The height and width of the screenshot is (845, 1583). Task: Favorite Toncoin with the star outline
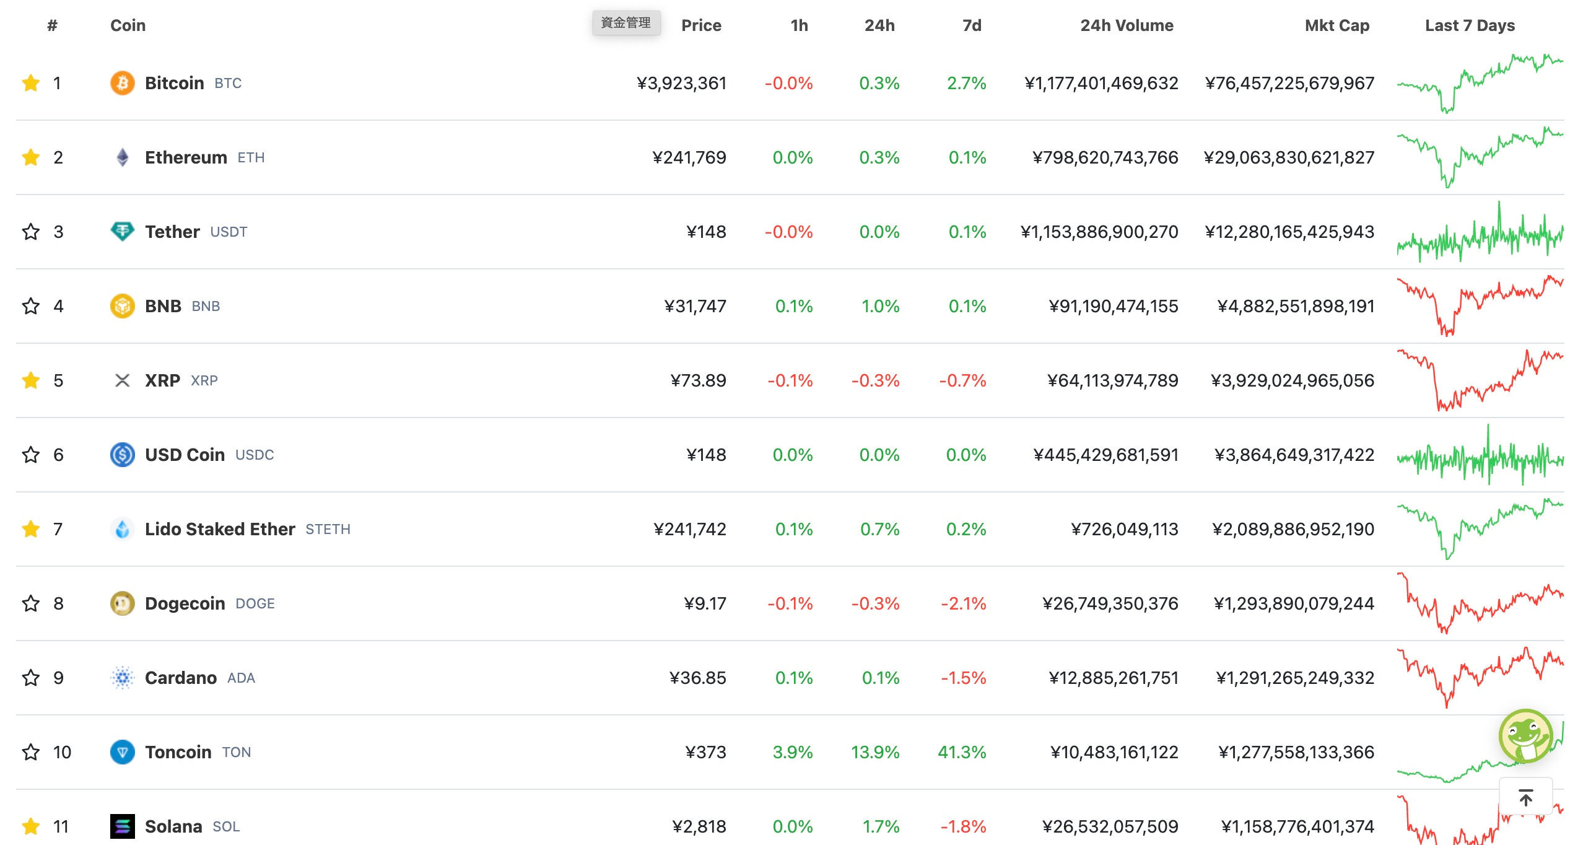click(x=31, y=752)
